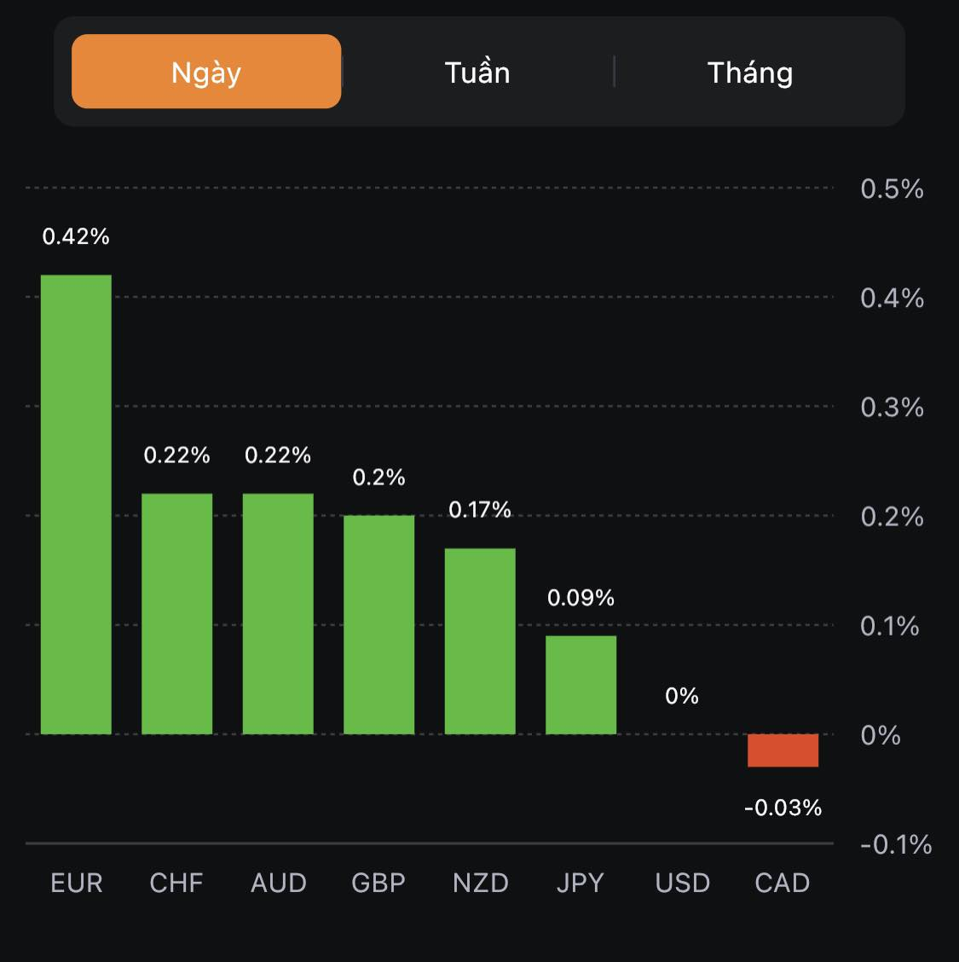This screenshot has width=959, height=962.
Task: Select the 0.17% value label
Action: [480, 510]
